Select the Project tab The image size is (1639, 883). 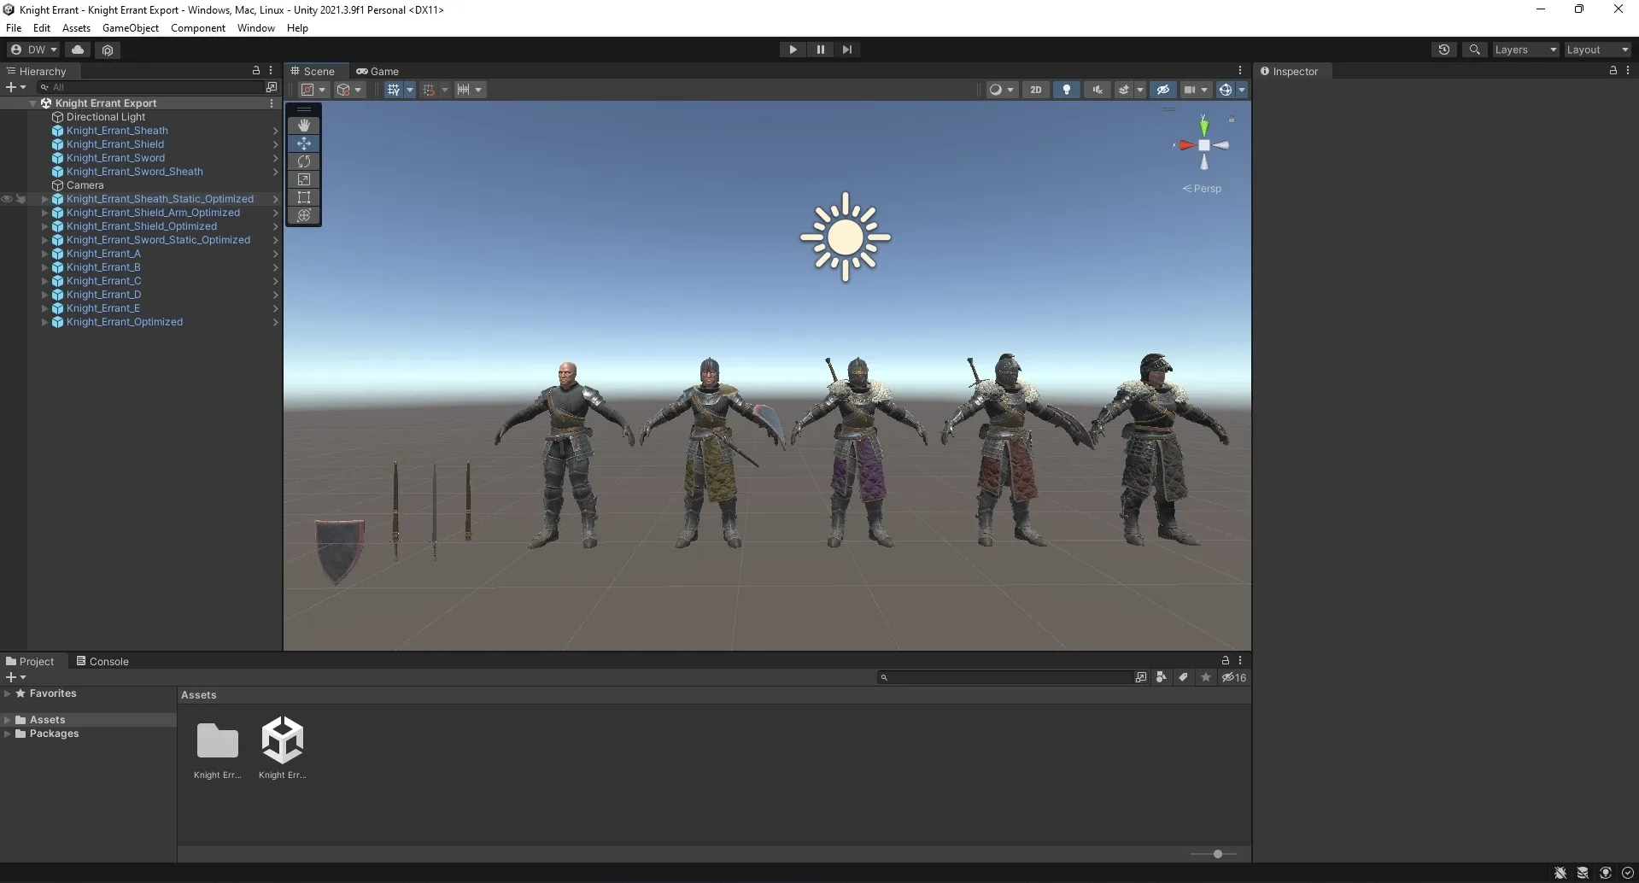coord(30,661)
